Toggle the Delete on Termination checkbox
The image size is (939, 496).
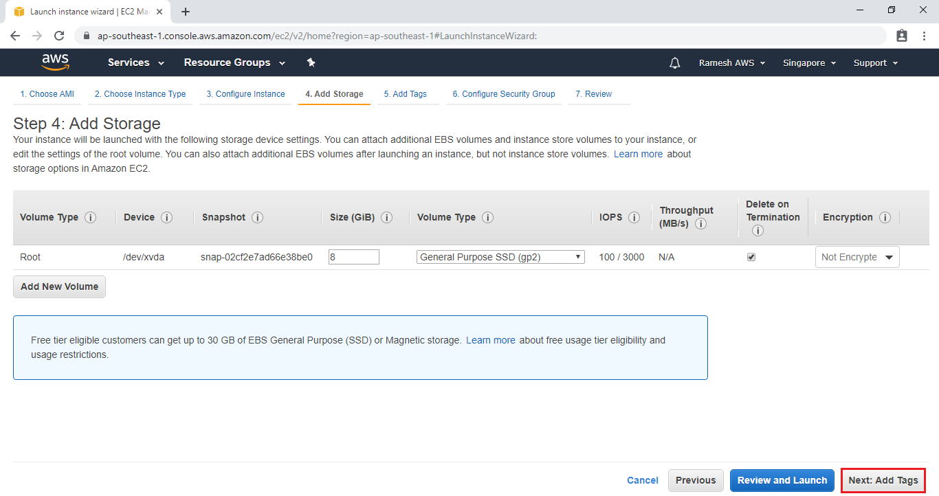[x=751, y=257]
